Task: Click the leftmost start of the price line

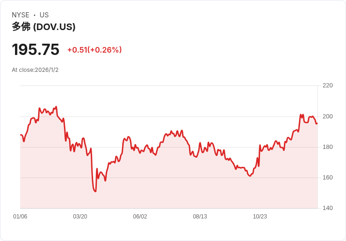Action: (21, 135)
